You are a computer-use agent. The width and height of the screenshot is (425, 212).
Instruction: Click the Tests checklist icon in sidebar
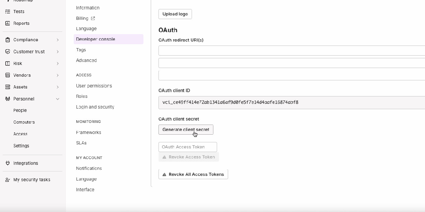click(x=7, y=11)
